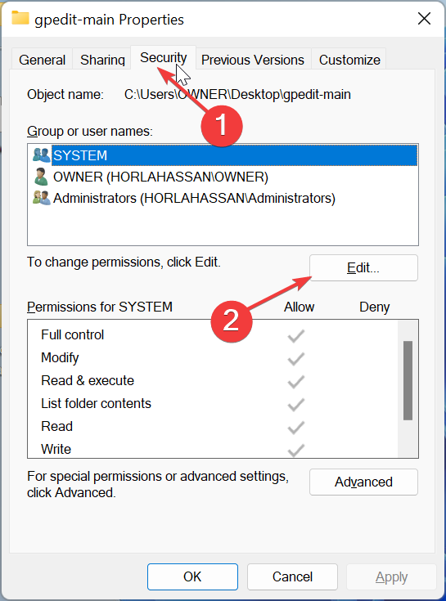
Task: Click the permissions list scrollbar thumb
Action: coord(408,380)
